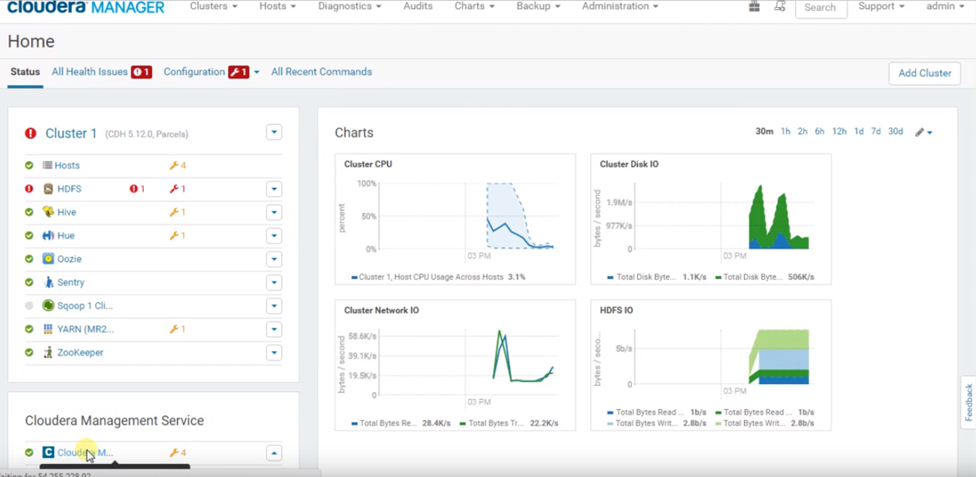Switch to All Recent Commands tab

pyautogui.click(x=321, y=72)
